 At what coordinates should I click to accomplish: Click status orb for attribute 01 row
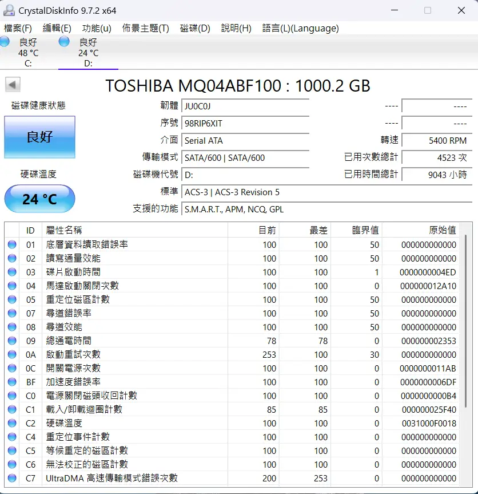(x=12, y=245)
